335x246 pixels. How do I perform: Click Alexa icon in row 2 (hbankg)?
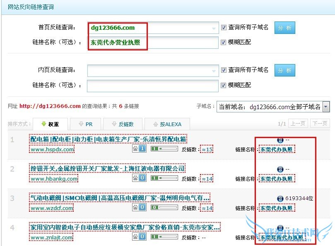(x=280, y=169)
